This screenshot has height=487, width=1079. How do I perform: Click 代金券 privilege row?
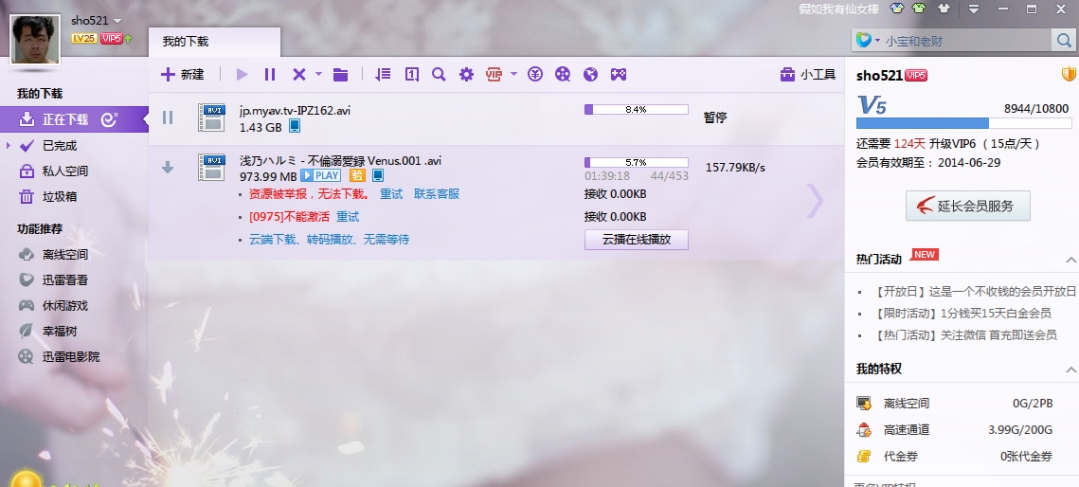click(955, 456)
